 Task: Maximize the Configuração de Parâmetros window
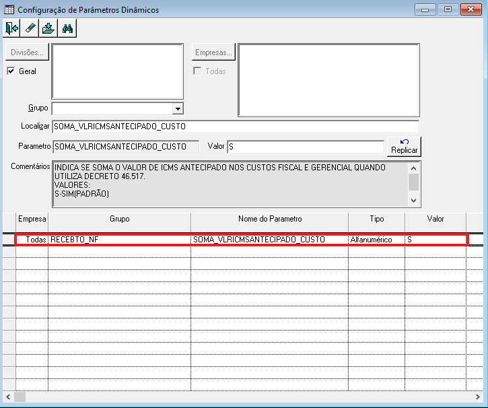pos(448,9)
